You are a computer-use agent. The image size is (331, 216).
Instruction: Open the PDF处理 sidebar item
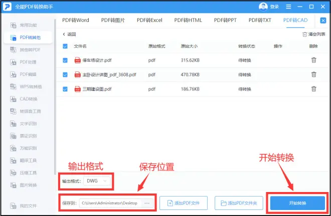click(x=23, y=62)
